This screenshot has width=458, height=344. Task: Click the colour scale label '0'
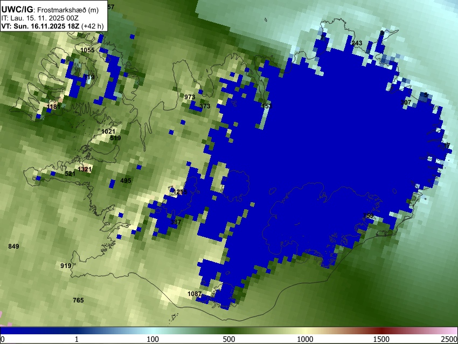[x=3, y=339]
